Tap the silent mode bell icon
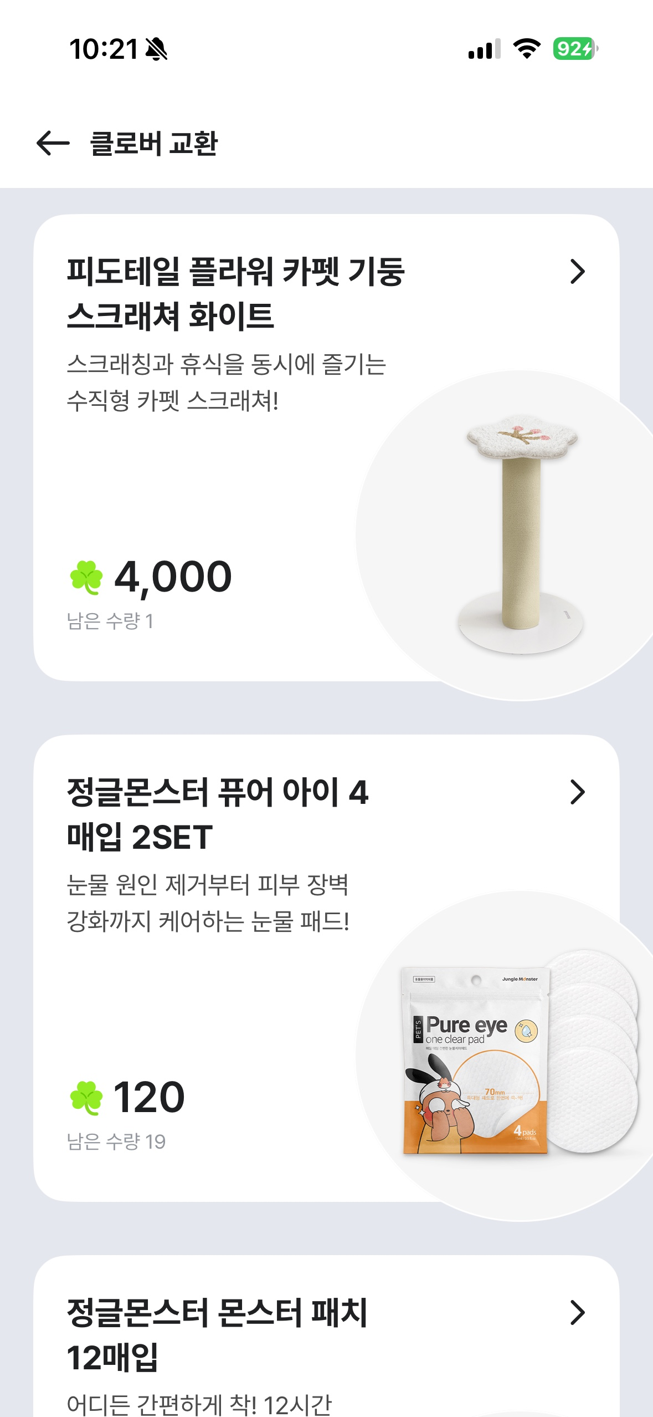653x1417 pixels. coord(157,49)
